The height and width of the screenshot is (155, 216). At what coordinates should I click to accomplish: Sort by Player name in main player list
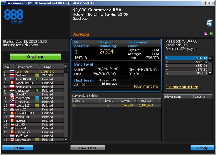pos(27,67)
